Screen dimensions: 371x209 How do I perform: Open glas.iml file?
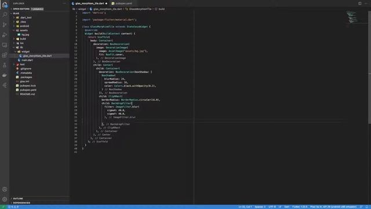pyautogui.click(x=24, y=81)
